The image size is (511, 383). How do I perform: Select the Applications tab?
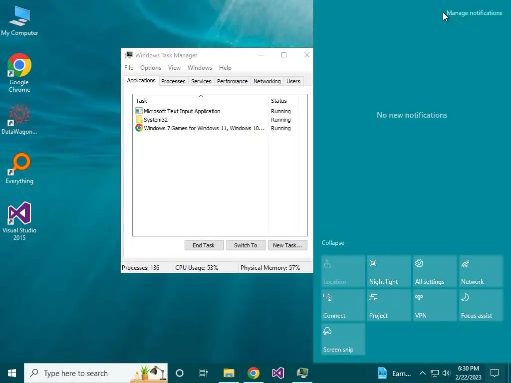pyautogui.click(x=141, y=80)
